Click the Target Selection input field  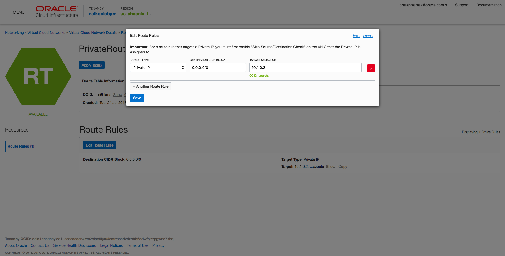click(x=305, y=68)
